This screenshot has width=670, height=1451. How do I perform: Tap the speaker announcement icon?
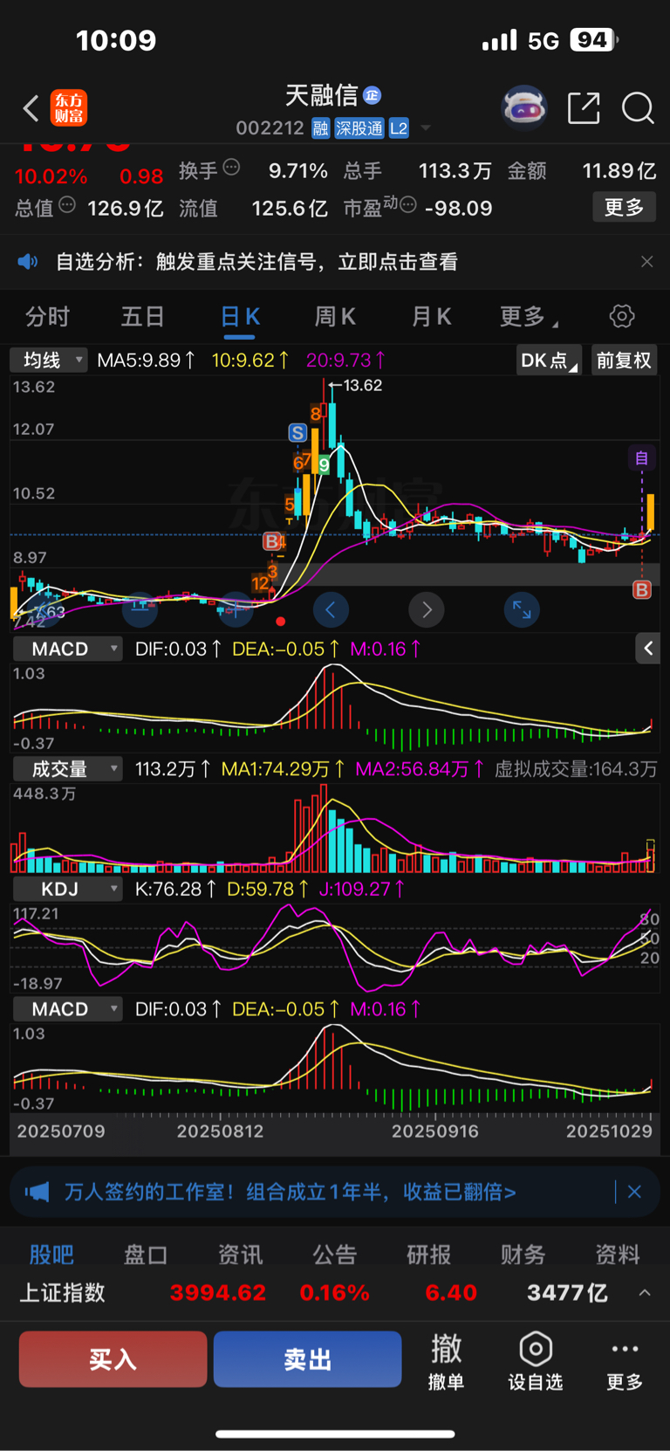tap(28, 261)
